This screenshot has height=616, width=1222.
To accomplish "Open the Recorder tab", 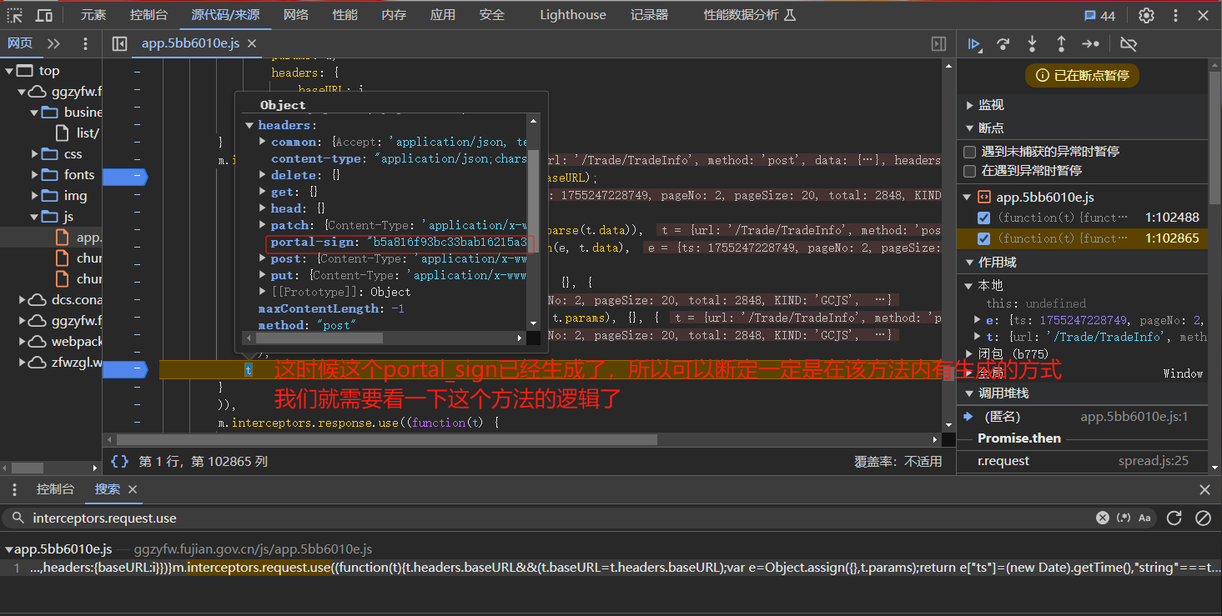I will pyautogui.click(x=649, y=15).
